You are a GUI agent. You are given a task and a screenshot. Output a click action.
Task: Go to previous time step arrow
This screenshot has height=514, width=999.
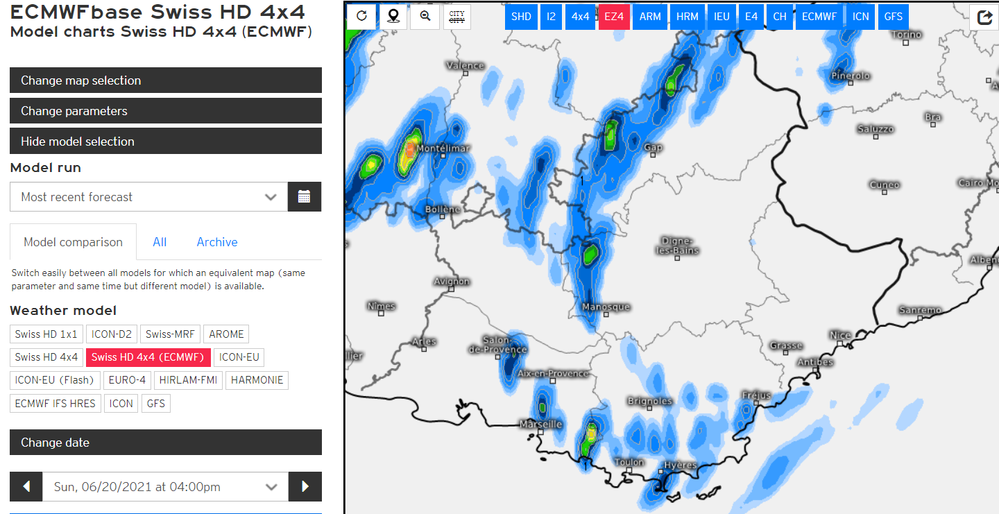[x=26, y=486]
